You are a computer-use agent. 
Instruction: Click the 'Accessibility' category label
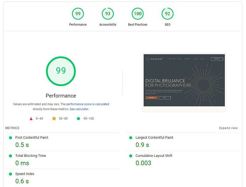click(x=108, y=25)
